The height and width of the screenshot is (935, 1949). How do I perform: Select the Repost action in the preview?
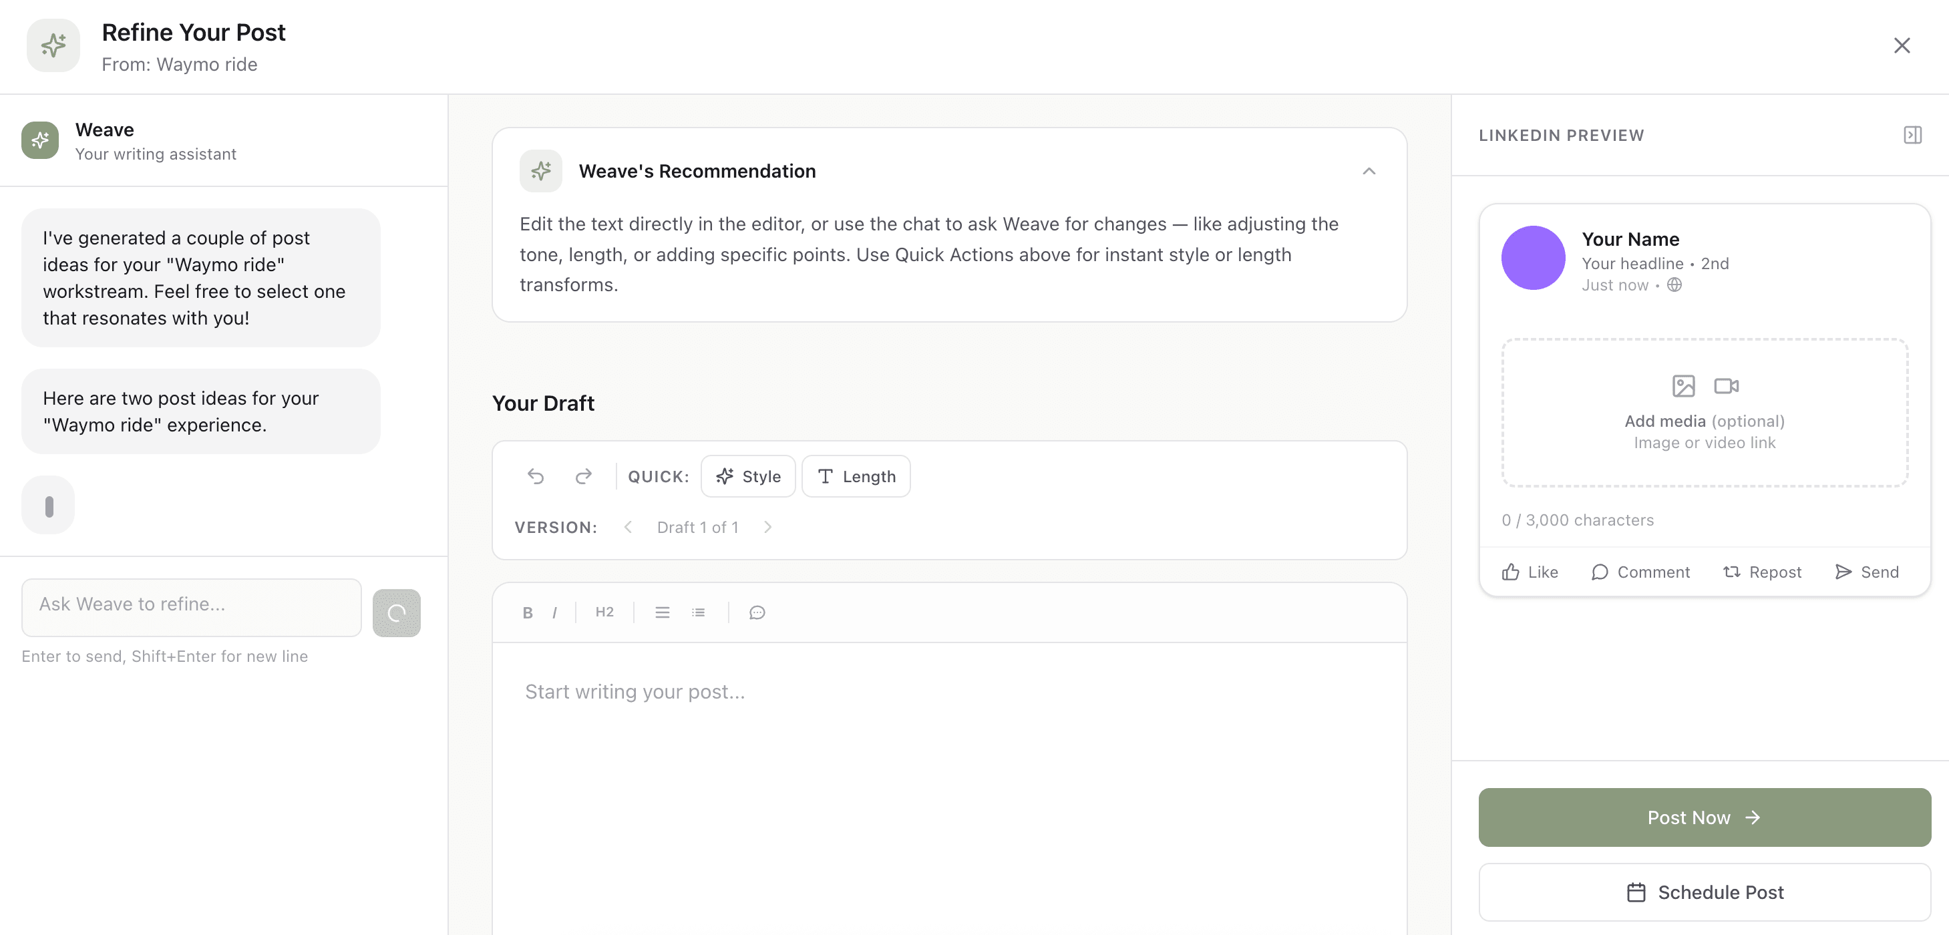tap(1762, 572)
